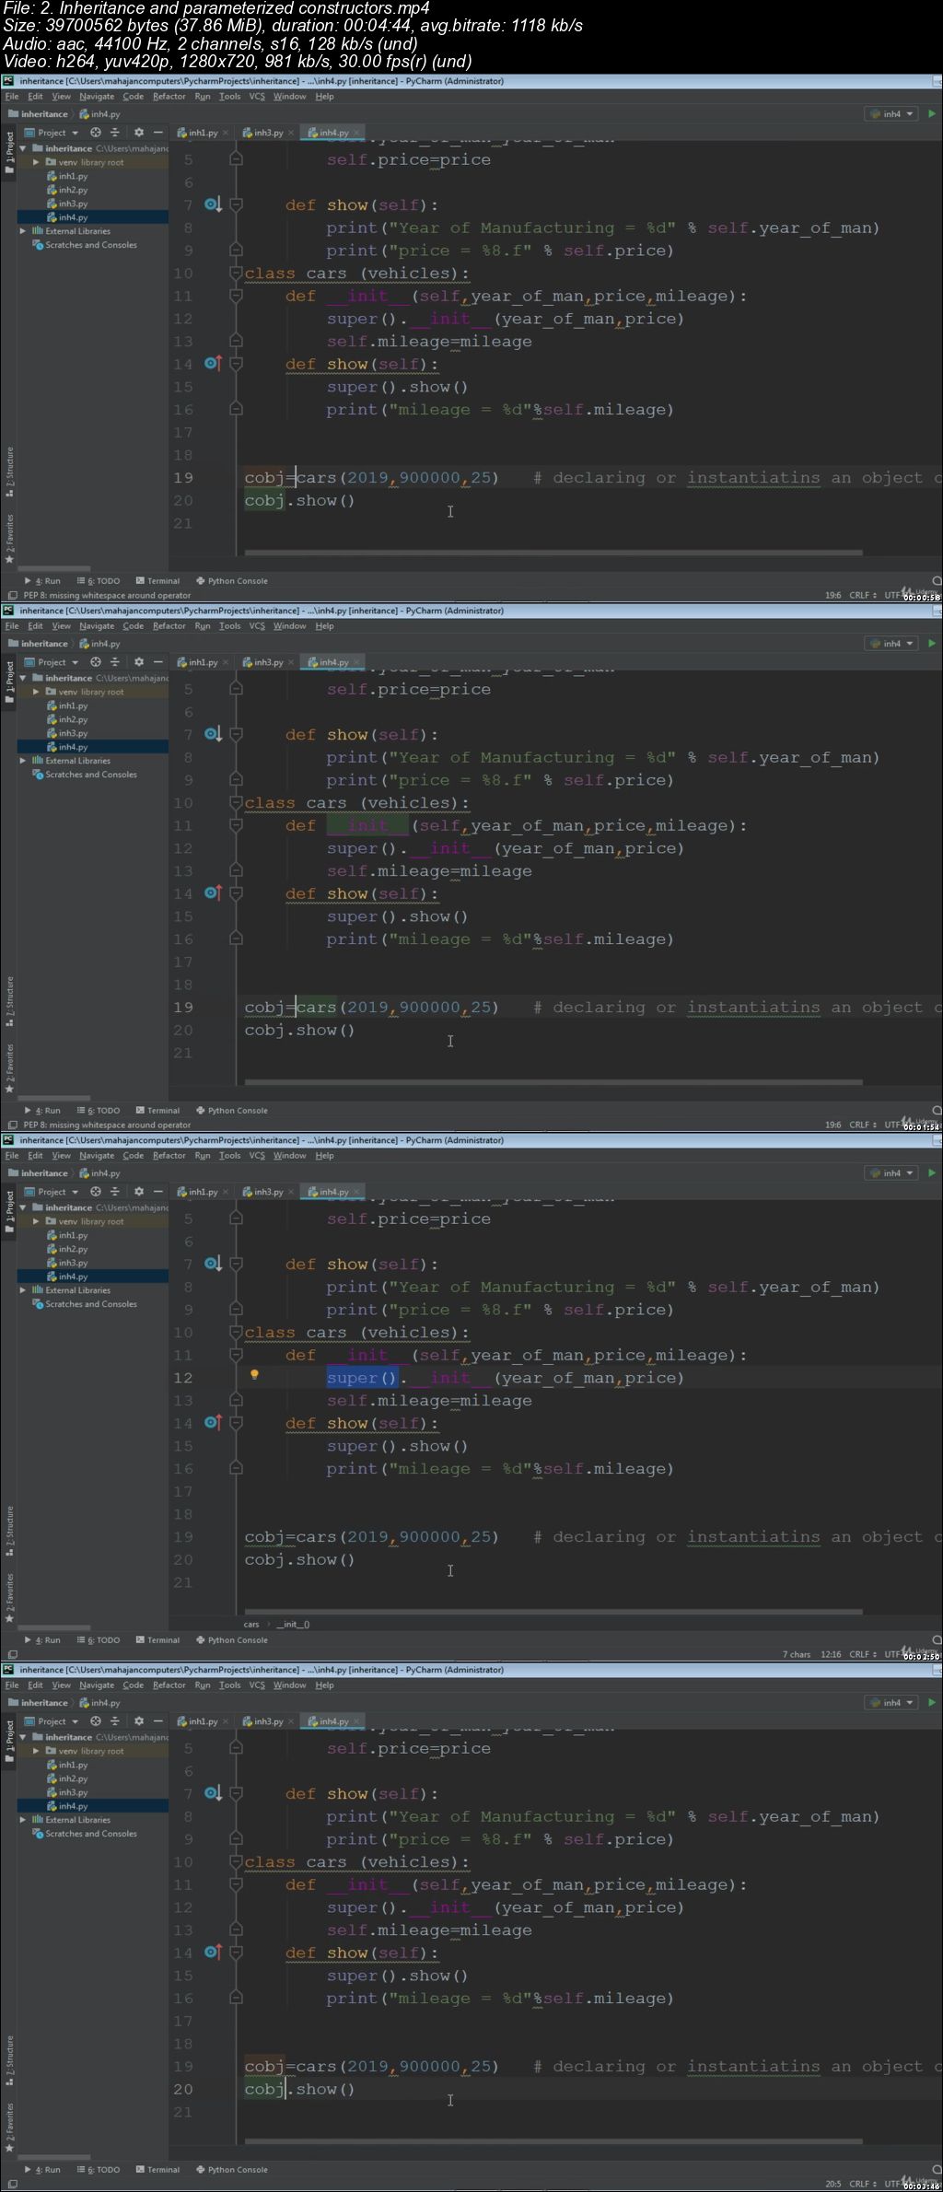Toggle 1: Project side stripe in 00:00:58 frame

[9, 154]
